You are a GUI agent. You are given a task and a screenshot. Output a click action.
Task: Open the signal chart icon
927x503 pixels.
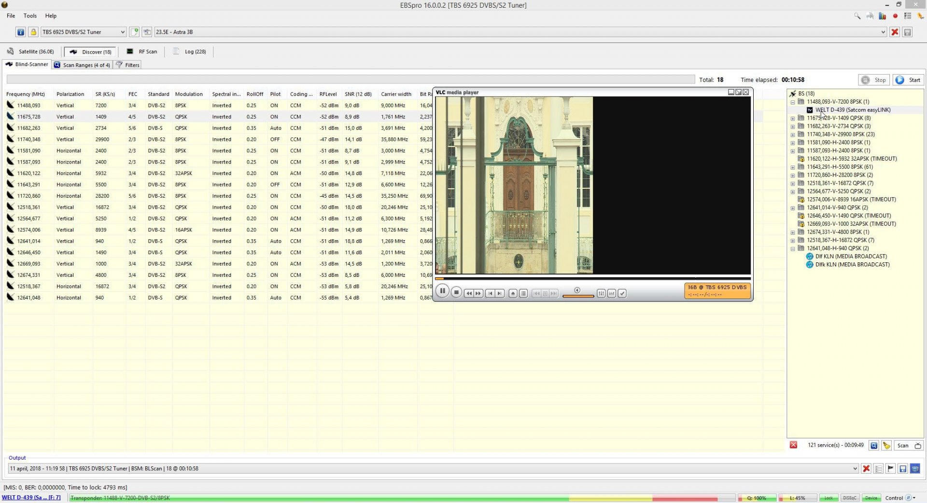pyautogui.click(x=883, y=16)
